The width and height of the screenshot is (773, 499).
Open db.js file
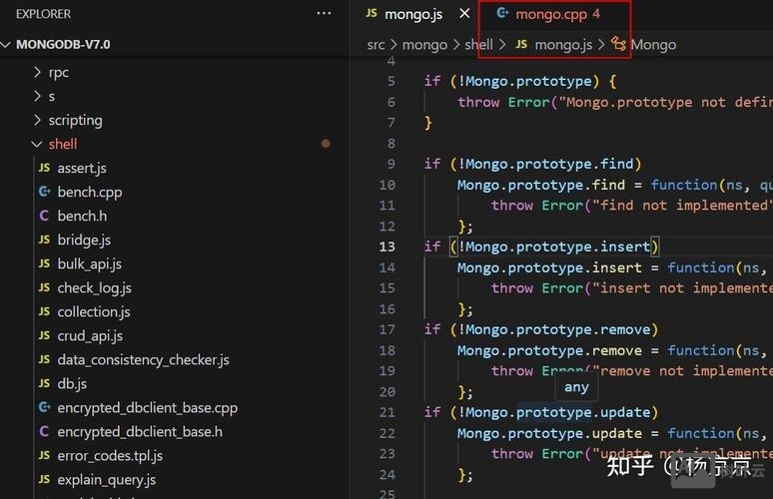[x=72, y=384]
